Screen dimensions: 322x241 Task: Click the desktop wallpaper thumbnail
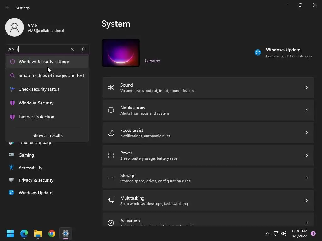[121, 53]
